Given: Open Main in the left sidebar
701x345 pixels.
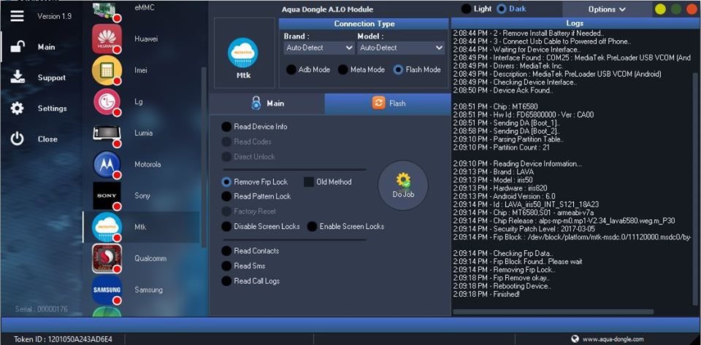Looking at the screenshot, I should [47, 47].
